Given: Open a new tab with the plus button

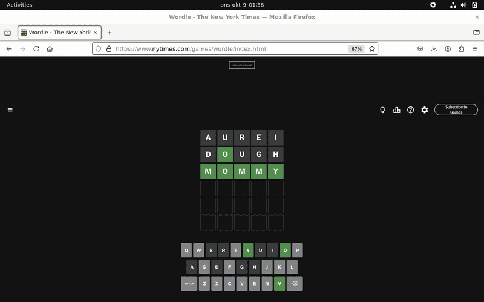Looking at the screenshot, I should (110, 33).
